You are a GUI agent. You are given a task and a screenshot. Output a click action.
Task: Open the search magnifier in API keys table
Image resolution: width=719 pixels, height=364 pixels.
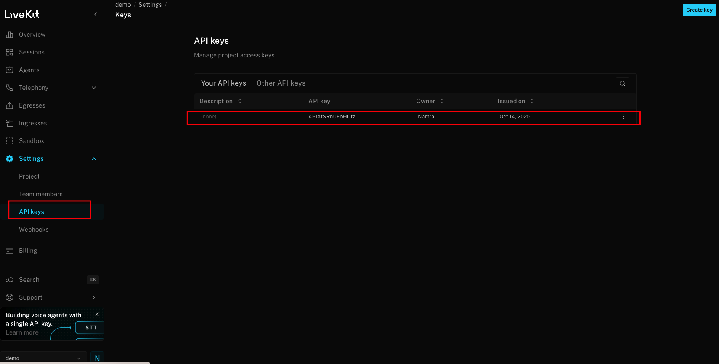tap(622, 83)
